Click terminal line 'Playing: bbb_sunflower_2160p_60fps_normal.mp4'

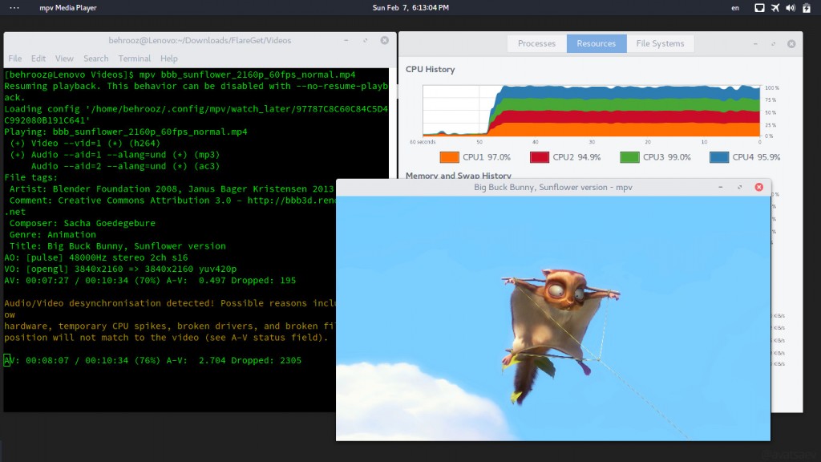click(x=126, y=132)
